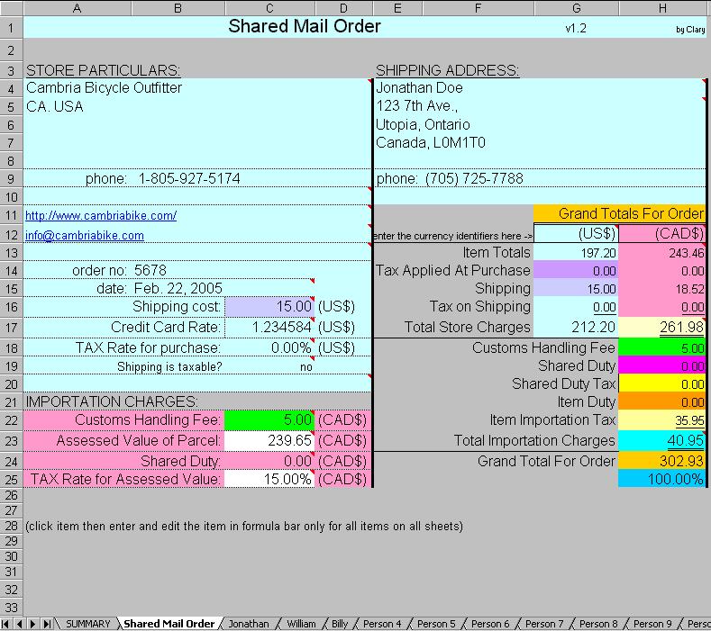Click the US$ currency identifier cell
Viewport: 711px width, 631px height.
(x=576, y=234)
